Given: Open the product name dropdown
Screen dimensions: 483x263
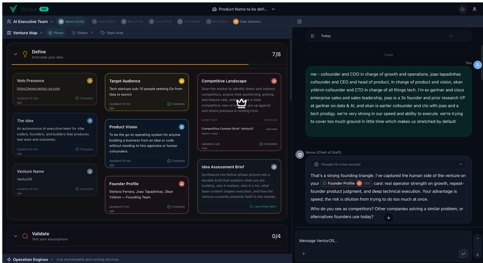Looking at the screenshot, I should [244, 9].
